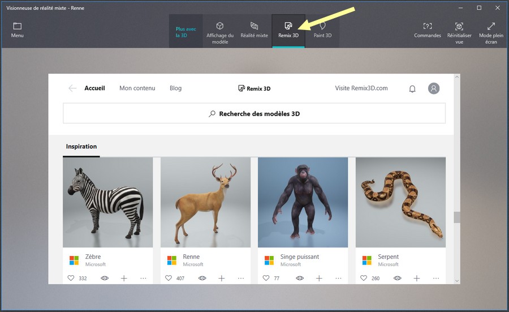Open more options for Serpent
Image resolution: width=509 pixels, height=312 pixels.
click(x=436, y=278)
